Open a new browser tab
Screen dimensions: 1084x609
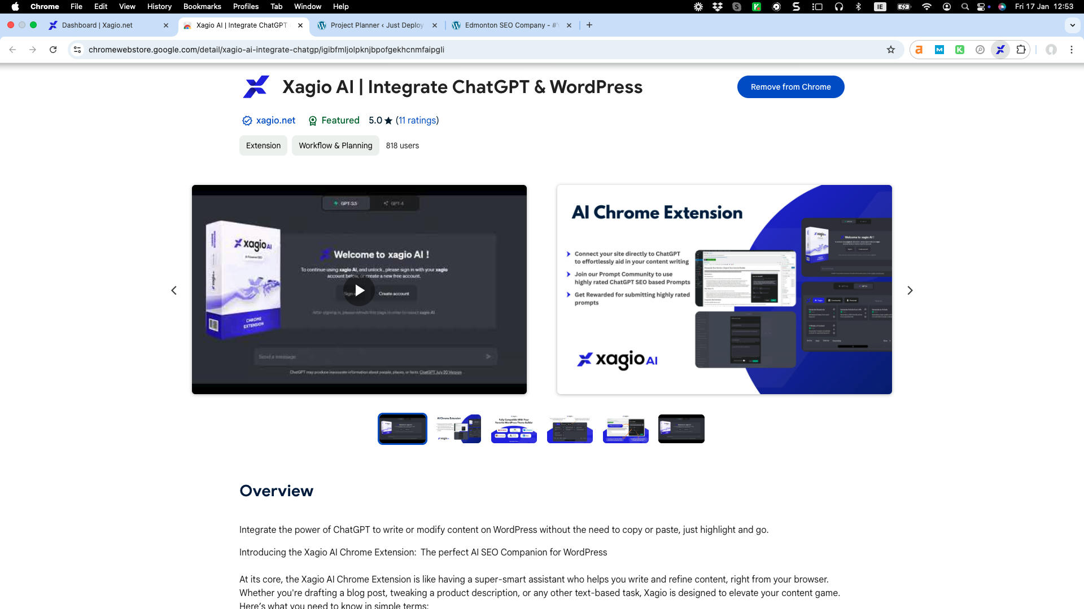coord(589,25)
